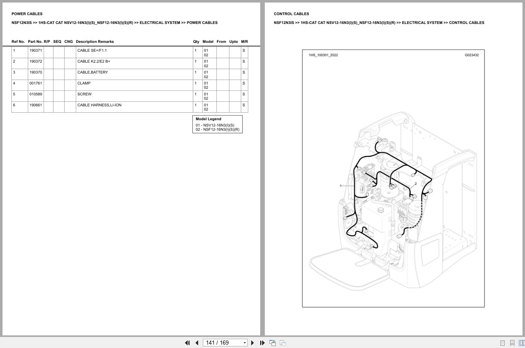Image resolution: width=525 pixels, height=348 pixels.
Task: Select the CABLE K2.2/E2 B+ description
Action: [93, 61]
